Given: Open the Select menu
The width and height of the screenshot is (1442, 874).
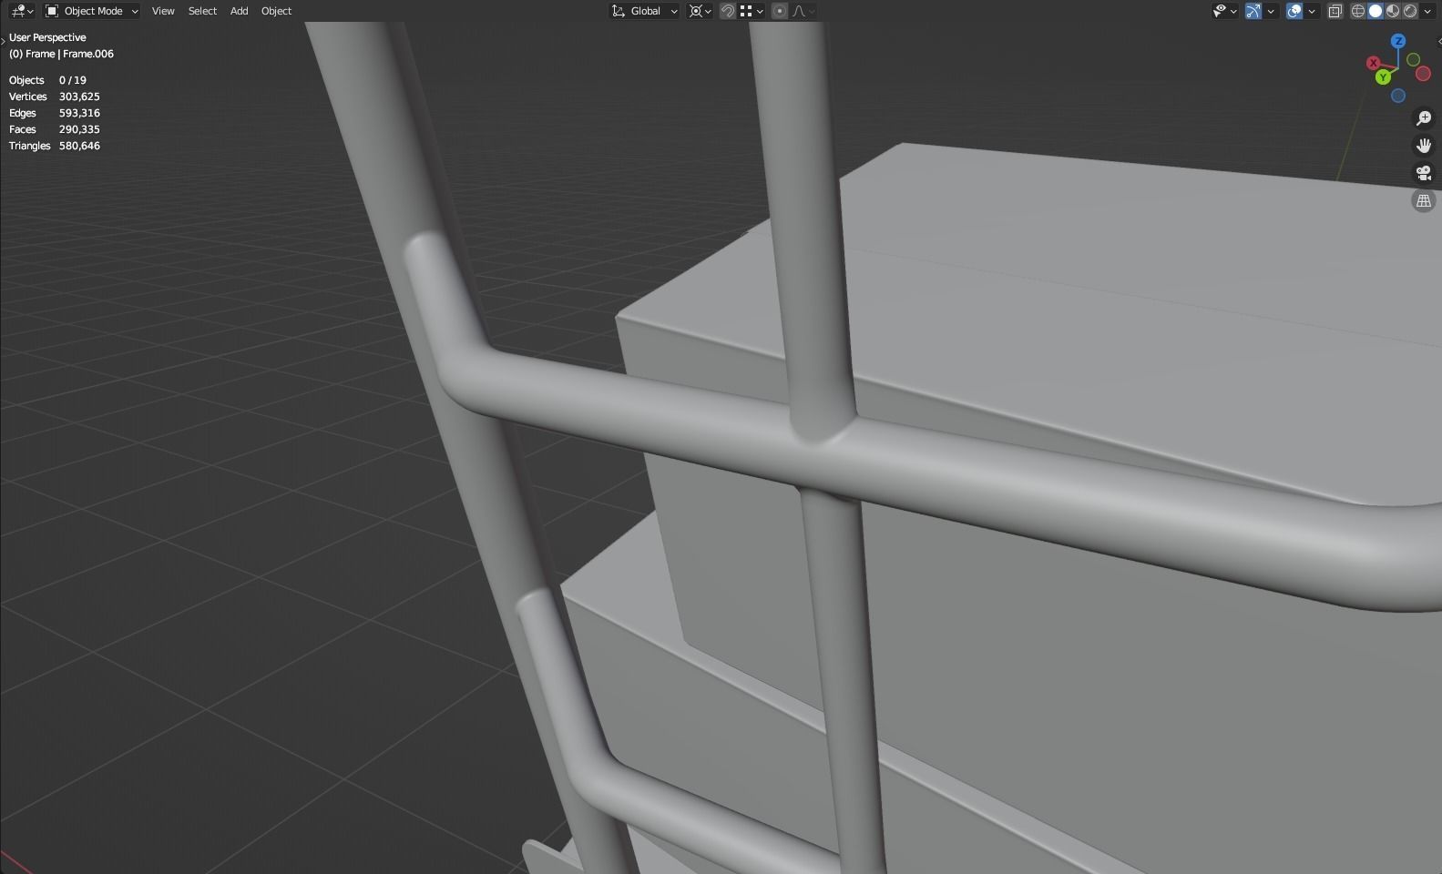Looking at the screenshot, I should click(202, 11).
